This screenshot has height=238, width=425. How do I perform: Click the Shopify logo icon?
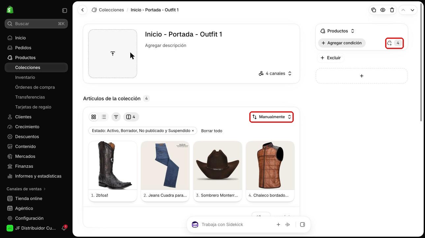[10, 10]
